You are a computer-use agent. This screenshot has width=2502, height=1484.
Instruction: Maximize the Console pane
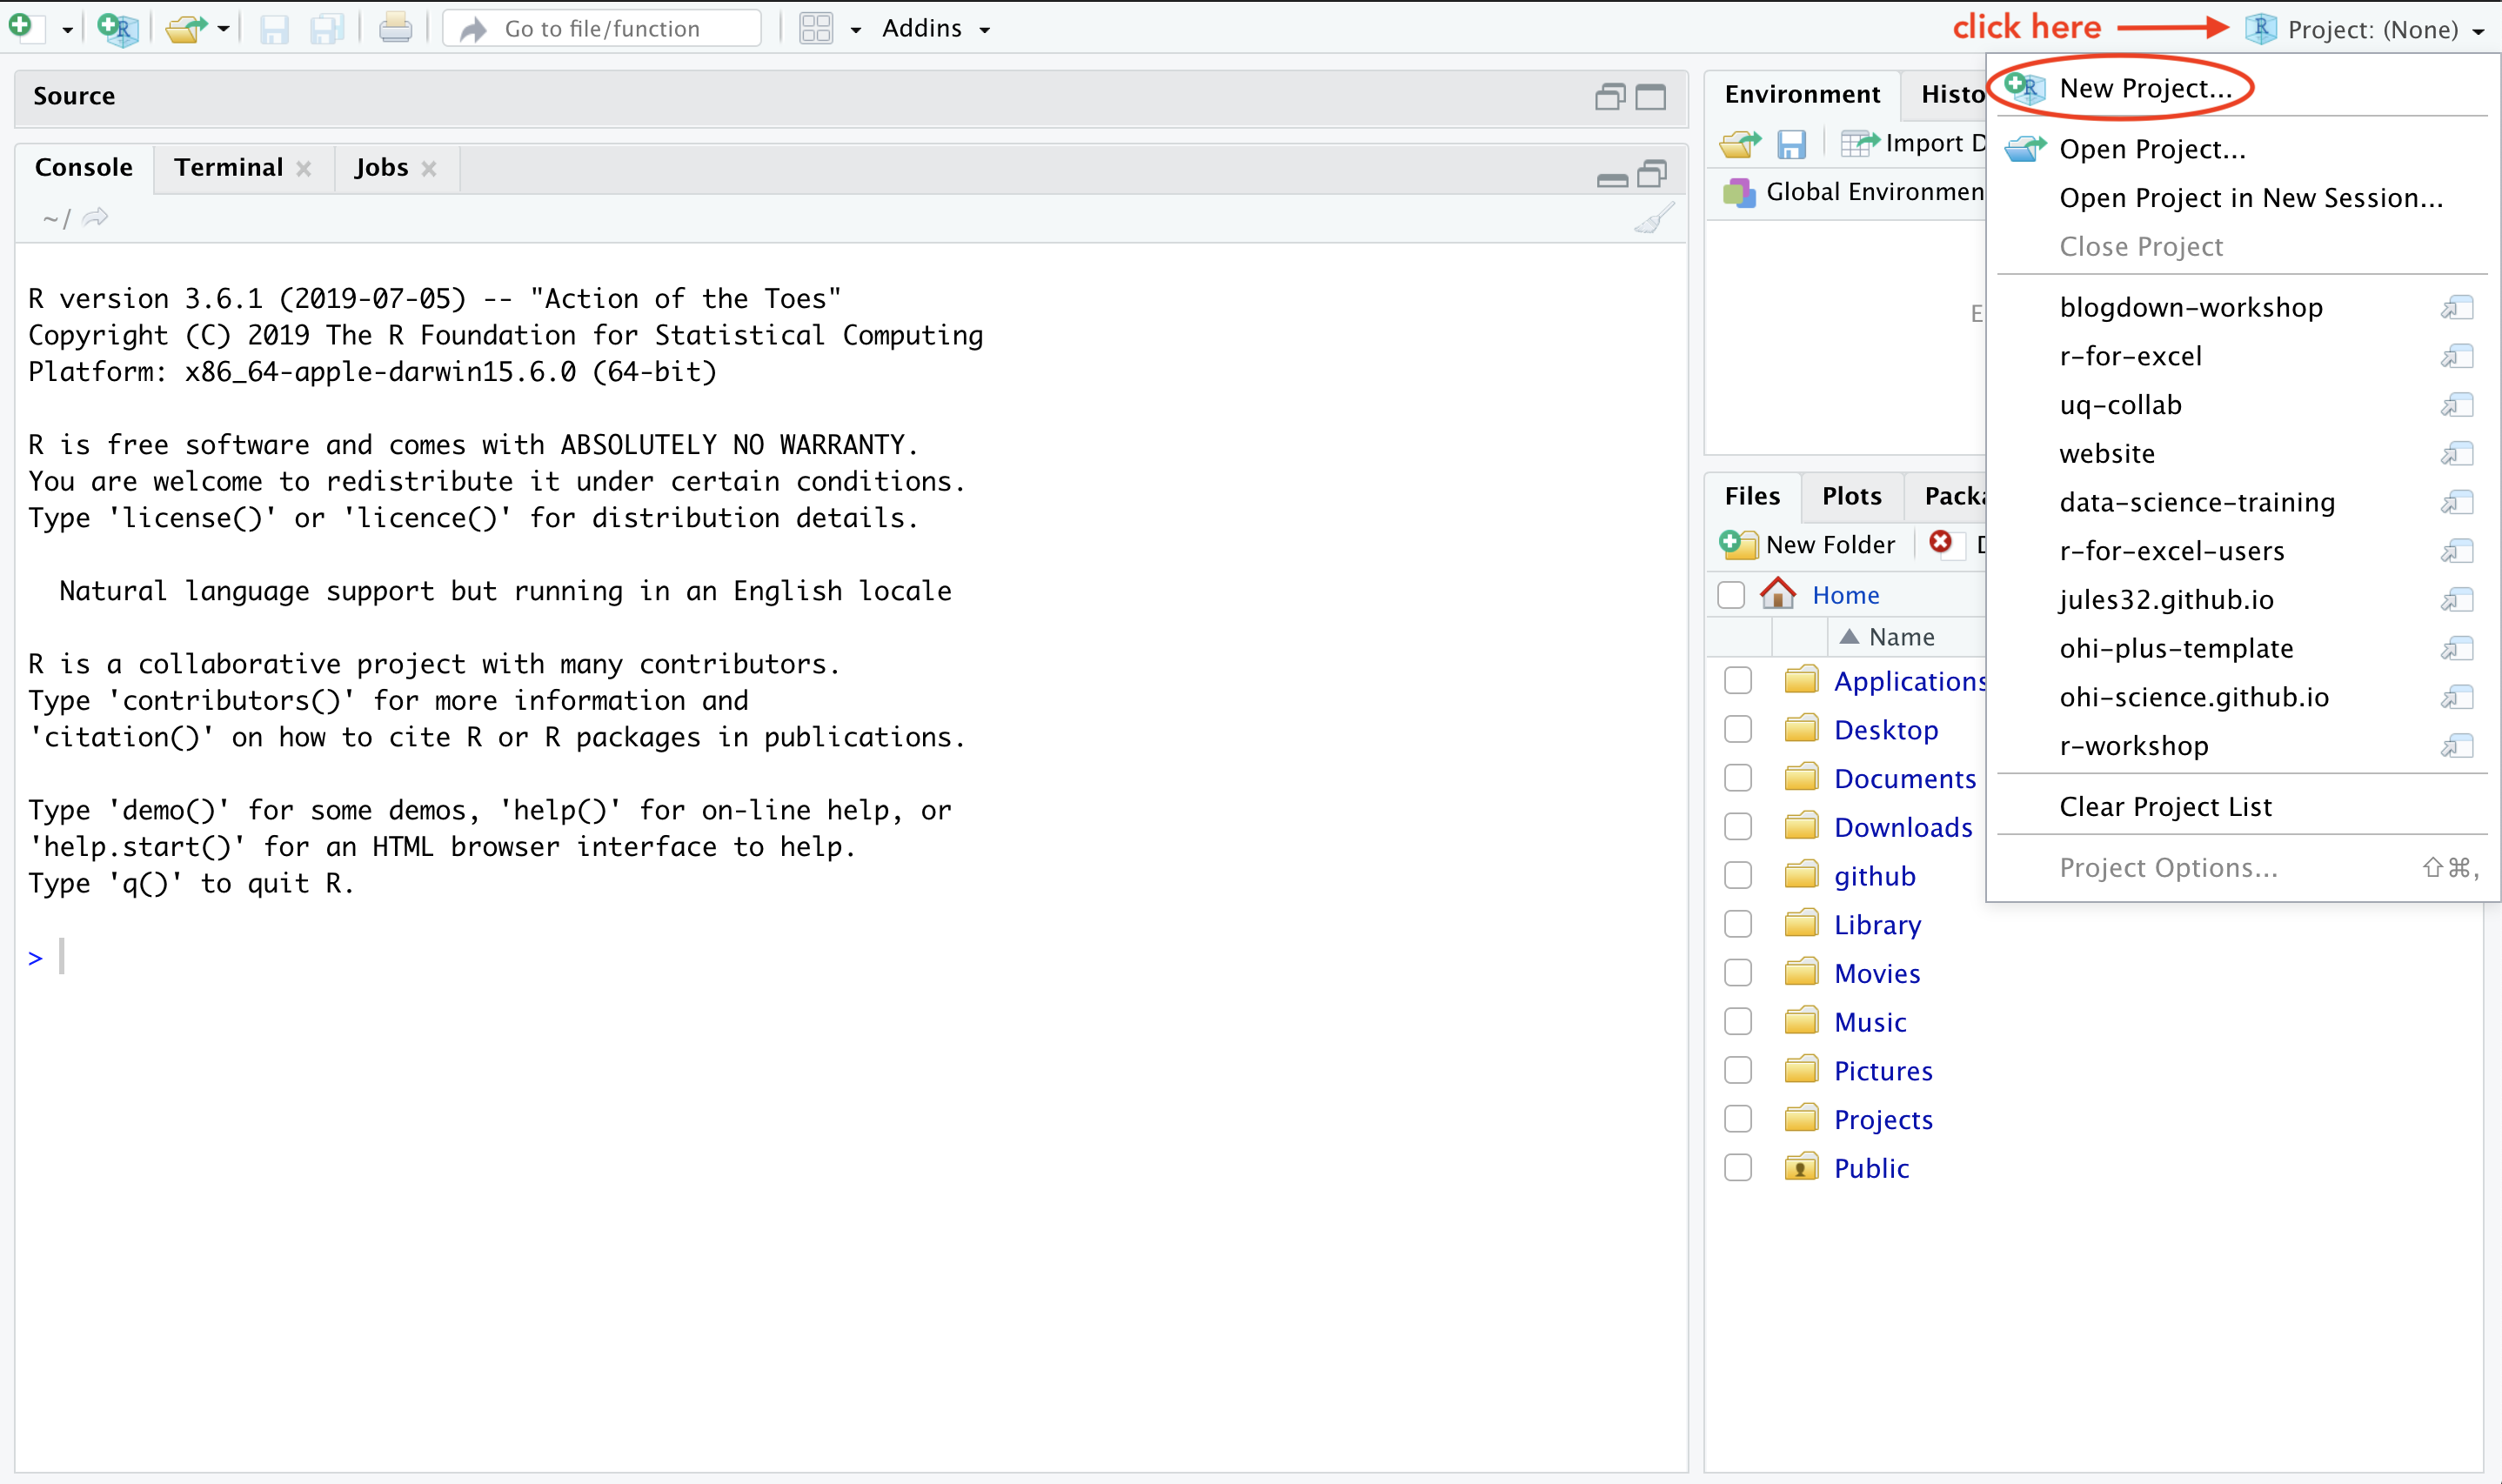[1652, 174]
